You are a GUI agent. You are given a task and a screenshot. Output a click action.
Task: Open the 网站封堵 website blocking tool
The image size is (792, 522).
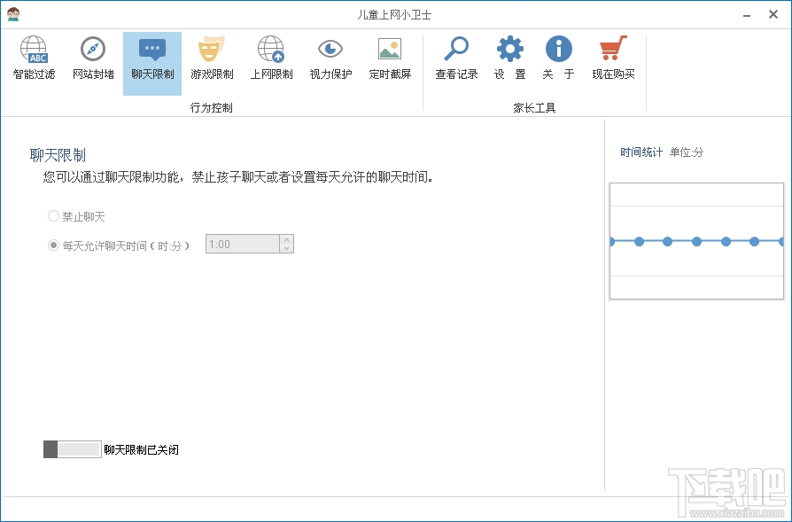(93, 58)
